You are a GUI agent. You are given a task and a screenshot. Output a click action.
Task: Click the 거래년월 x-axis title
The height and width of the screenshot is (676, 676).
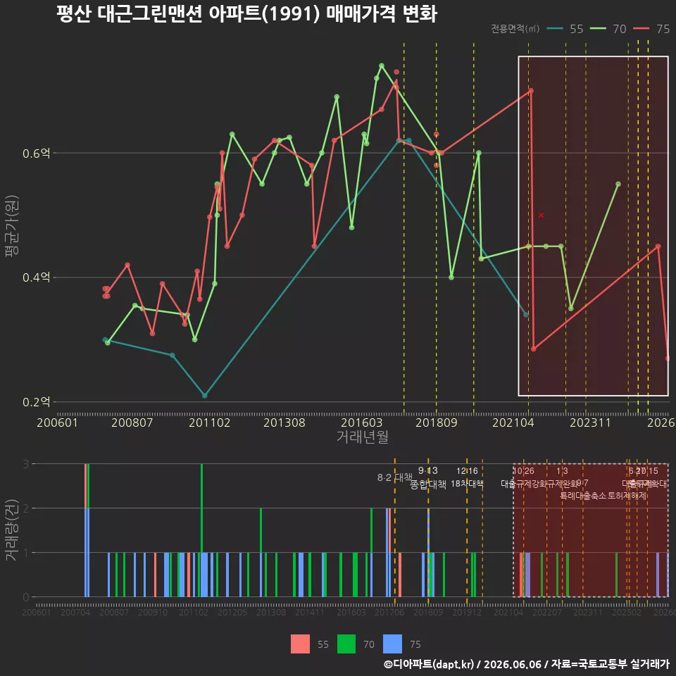362,437
